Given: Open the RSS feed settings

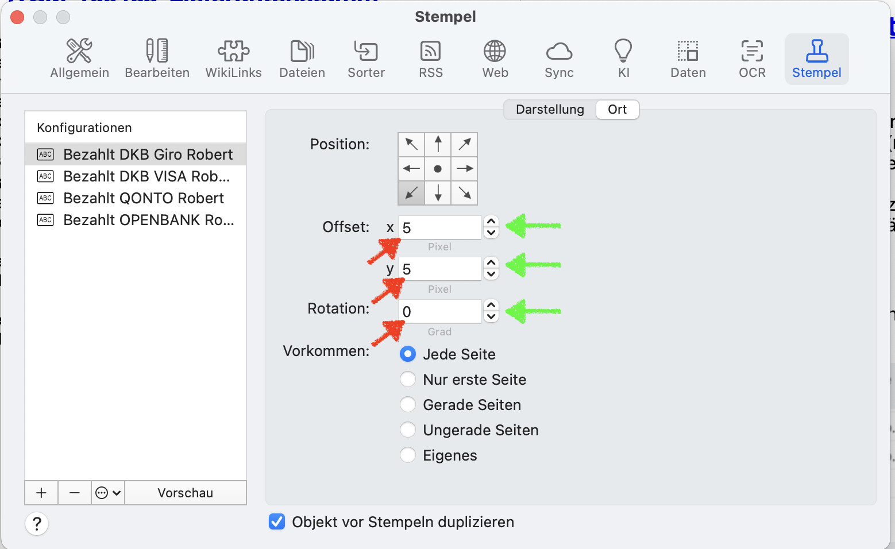Looking at the screenshot, I should (x=431, y=59).
